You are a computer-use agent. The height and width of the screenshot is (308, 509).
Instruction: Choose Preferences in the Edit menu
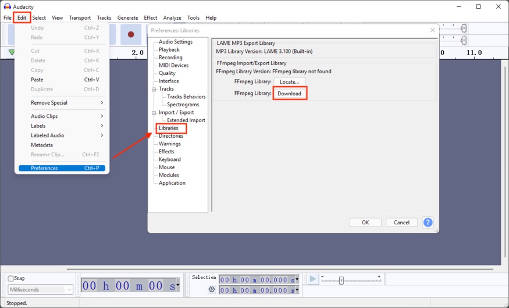click(x=62, y=168)
